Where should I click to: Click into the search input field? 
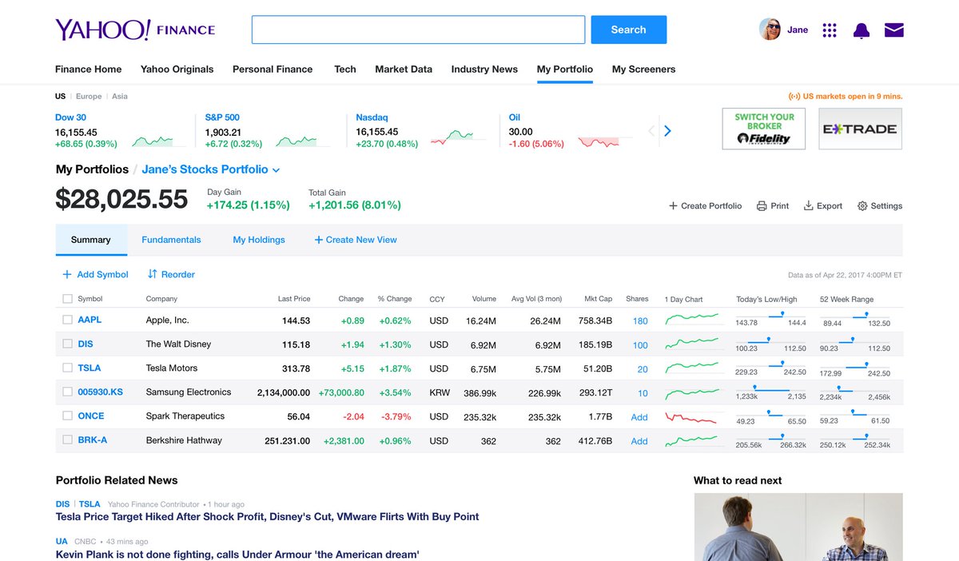[x=419, y=30]
